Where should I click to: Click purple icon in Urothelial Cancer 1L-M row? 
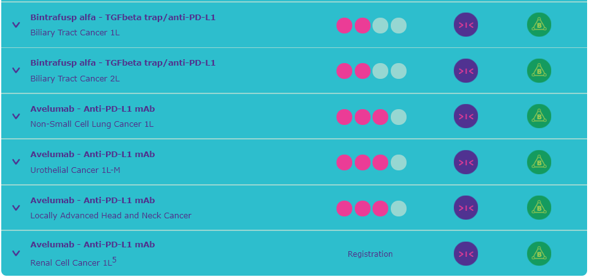pos(466,162)
